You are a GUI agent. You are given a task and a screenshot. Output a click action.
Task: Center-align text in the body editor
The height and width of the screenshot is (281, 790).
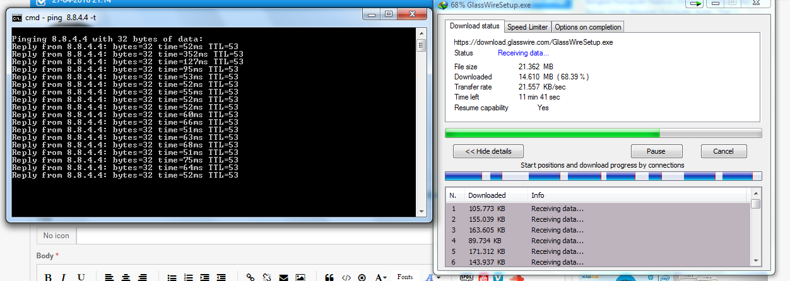coord(126,277)
